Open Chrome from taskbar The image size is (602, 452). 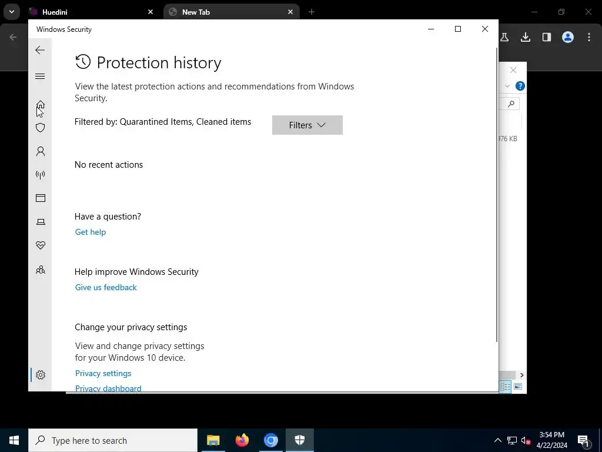point(271,440)
